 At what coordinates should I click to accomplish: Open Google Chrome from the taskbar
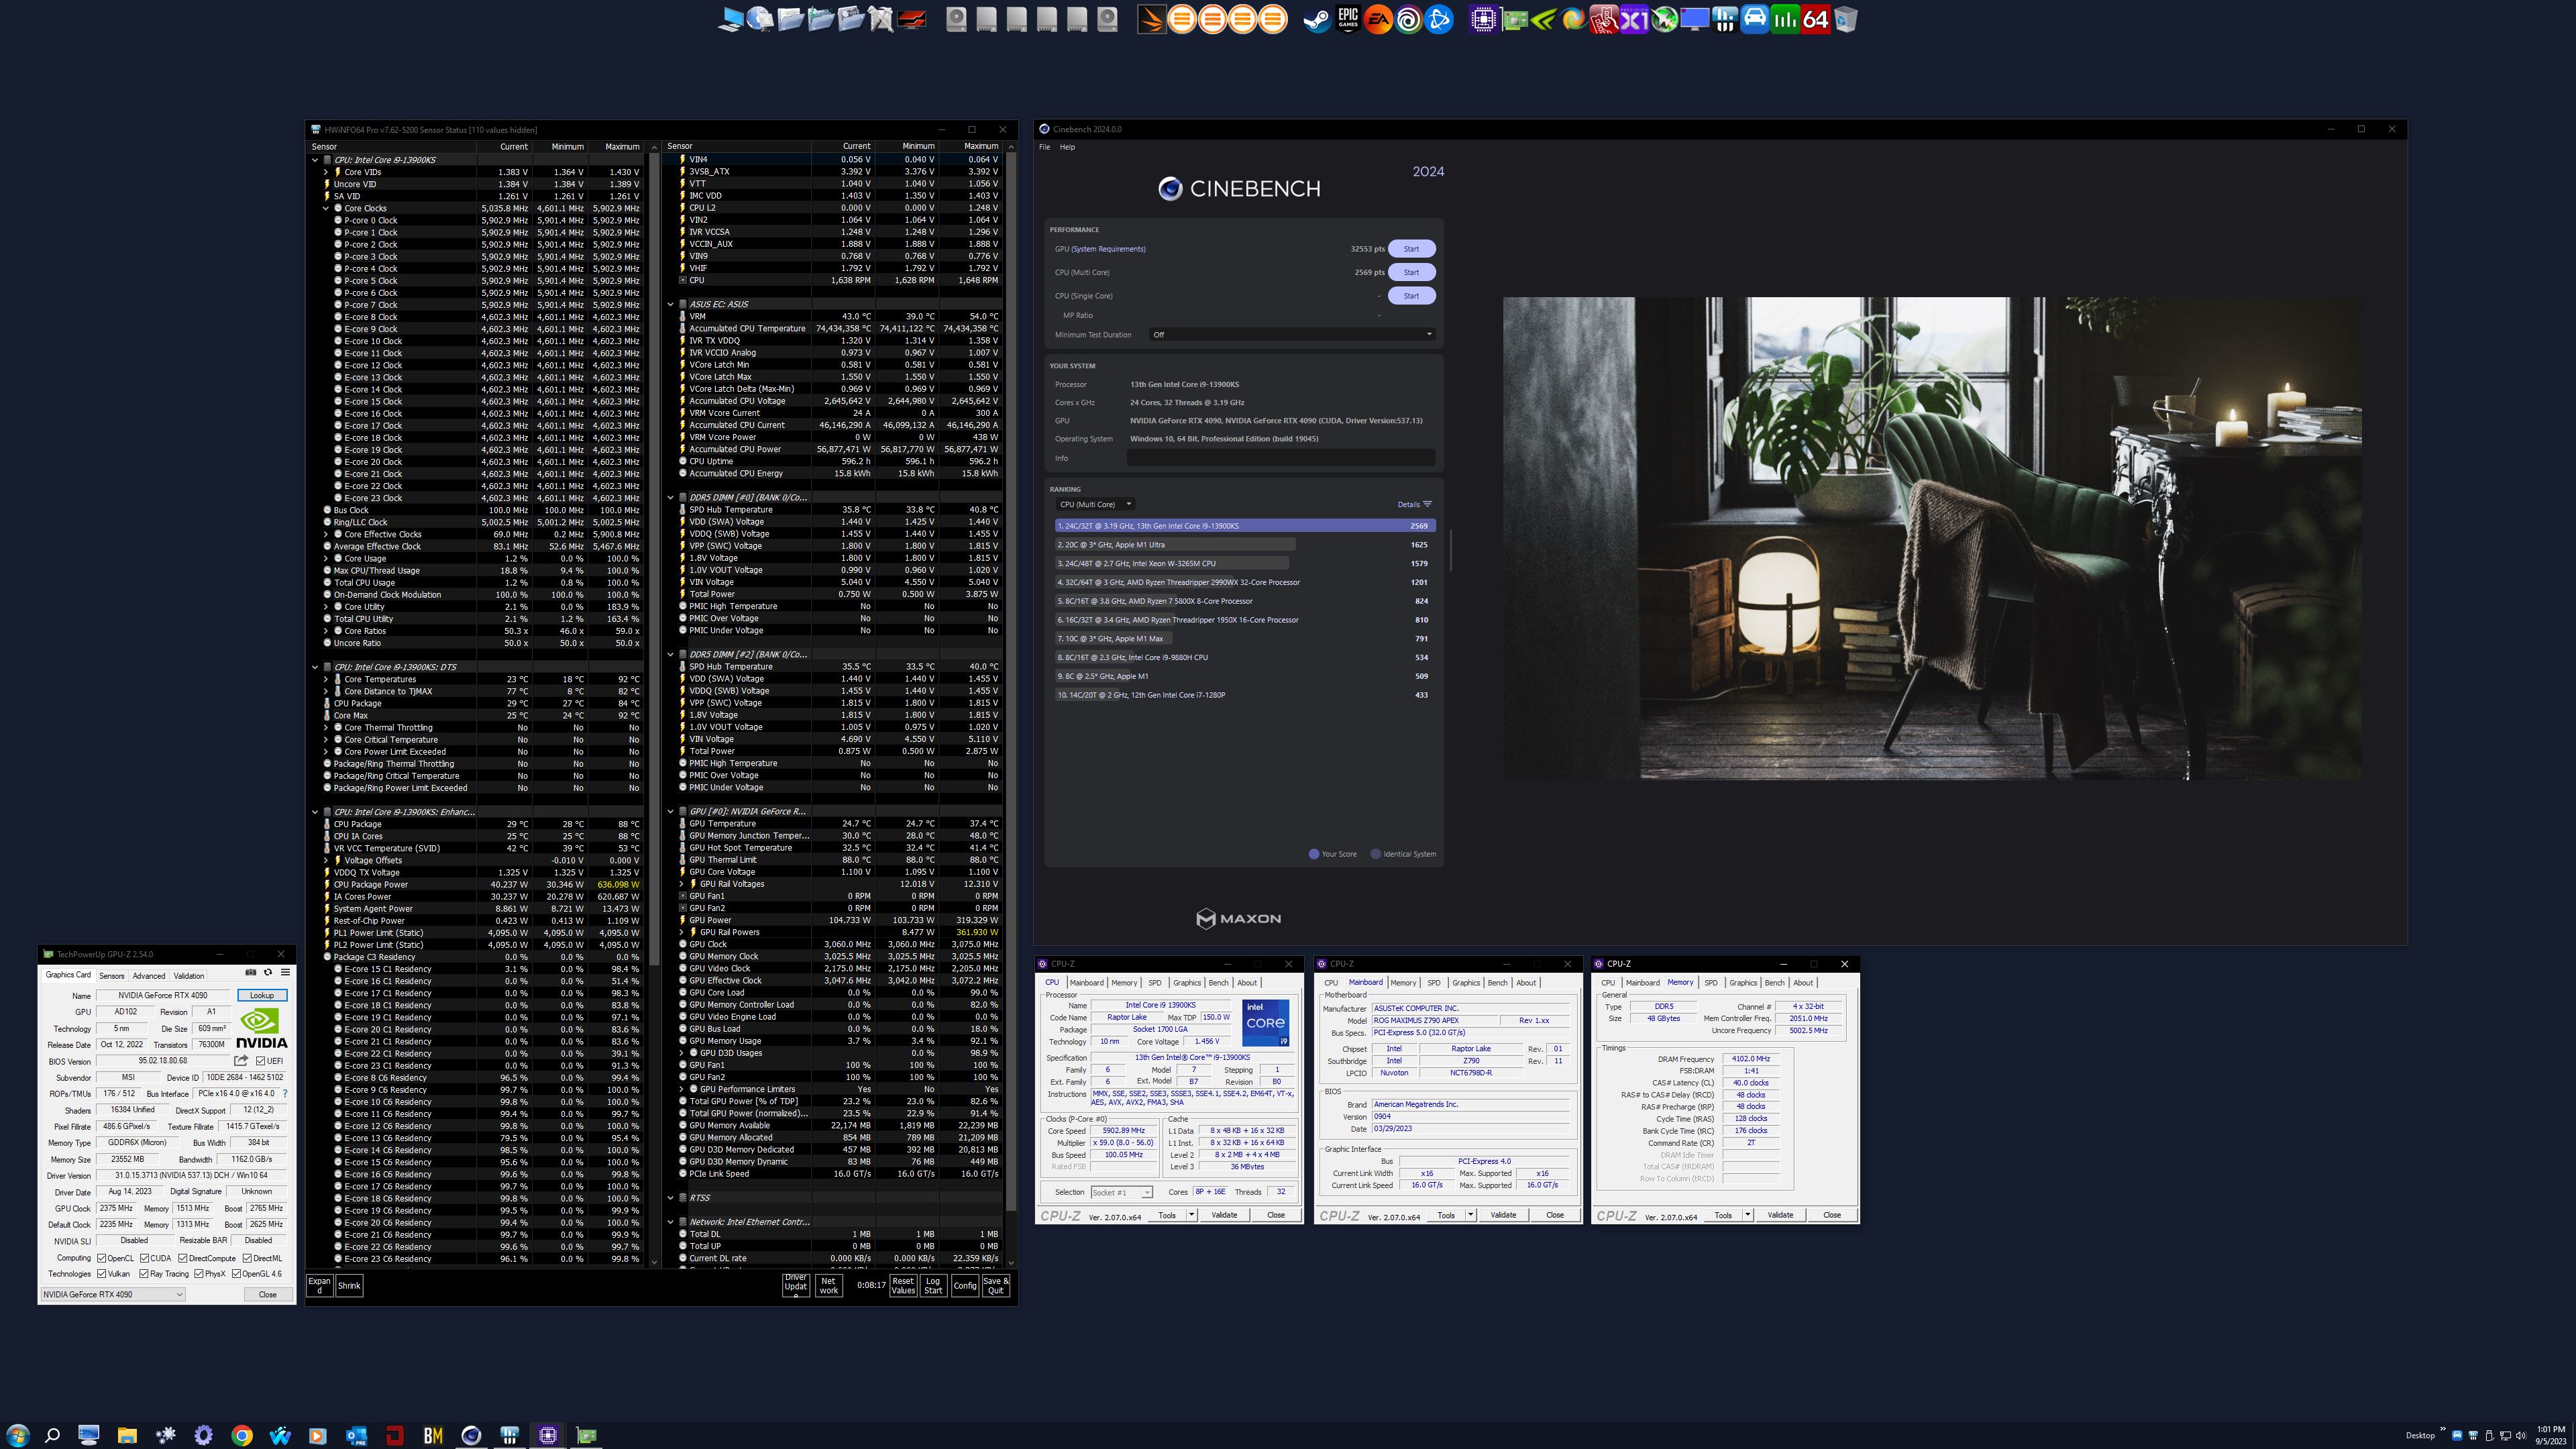242,1435
